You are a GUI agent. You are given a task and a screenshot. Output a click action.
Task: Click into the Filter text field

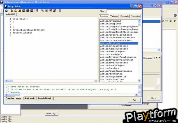(124, 11)
